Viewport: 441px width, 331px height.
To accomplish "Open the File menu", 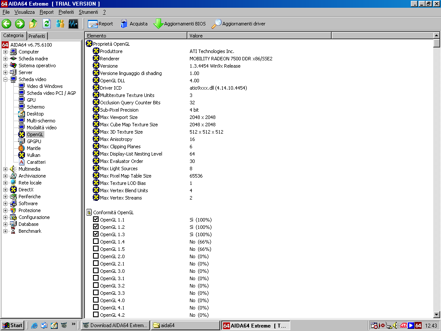I will click(6, 12).
